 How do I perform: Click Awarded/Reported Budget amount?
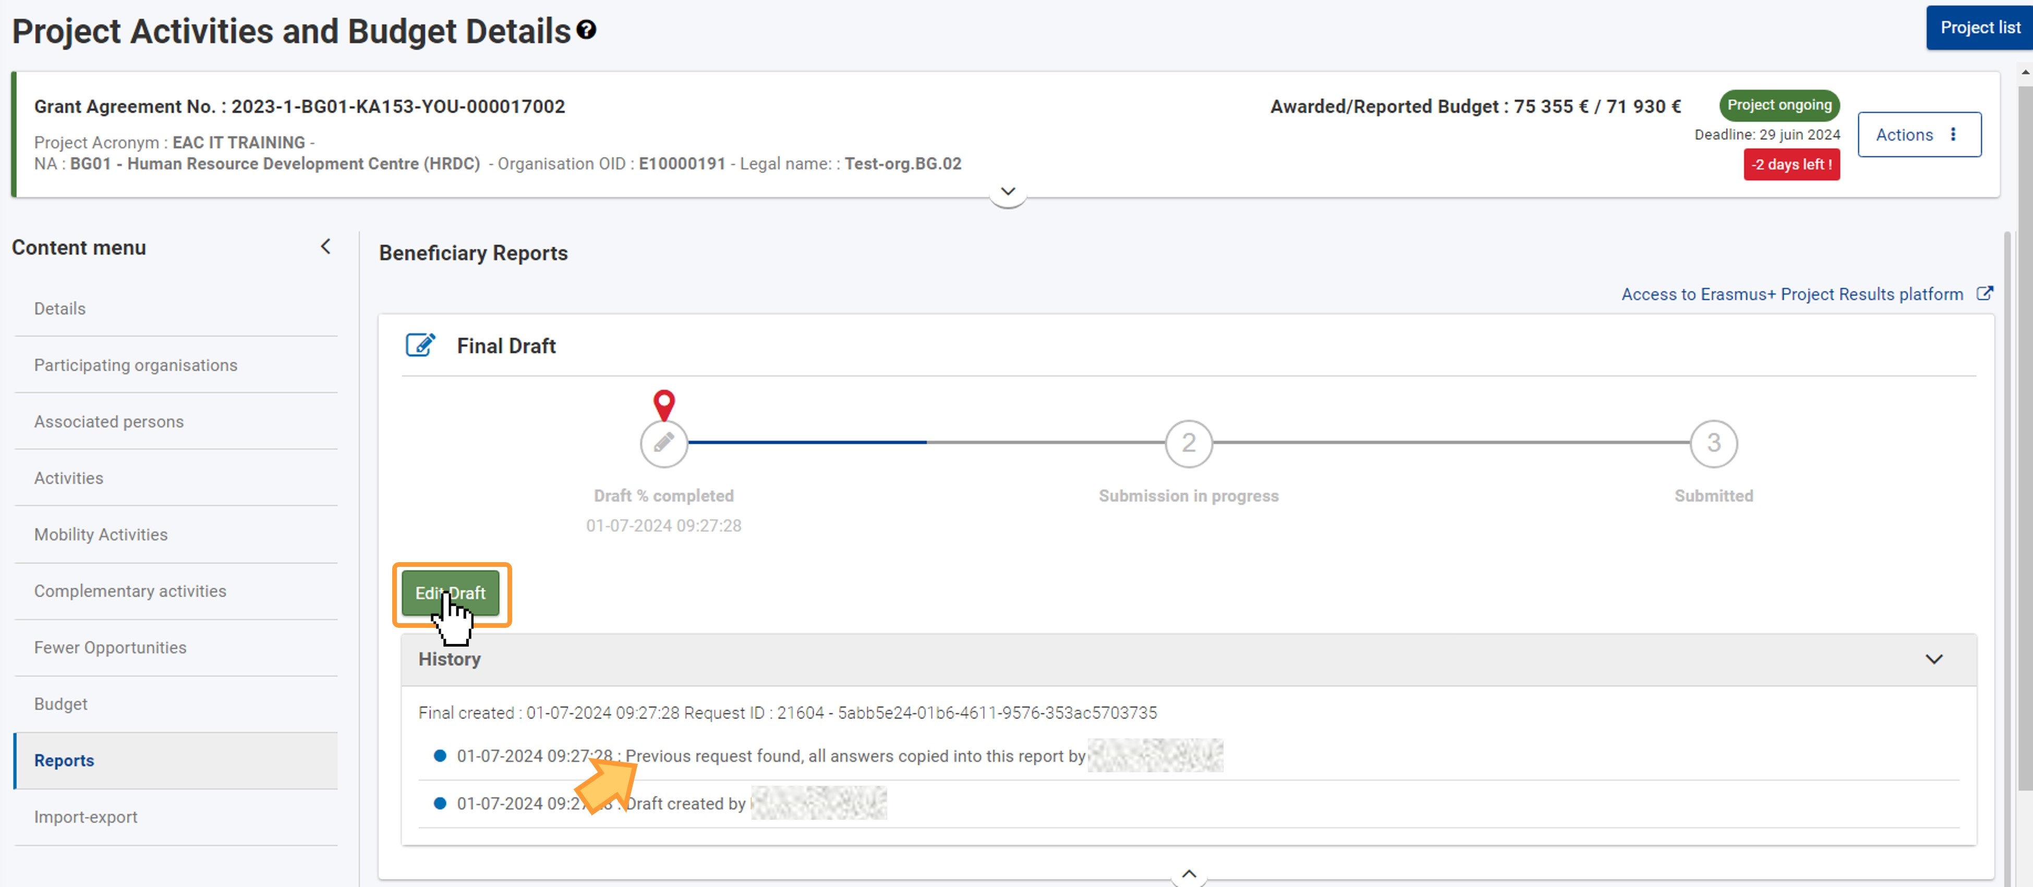pyautogui.click(x=1475, y=106)
